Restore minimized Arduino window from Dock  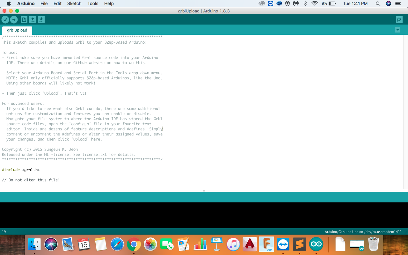tap(357, 244)
